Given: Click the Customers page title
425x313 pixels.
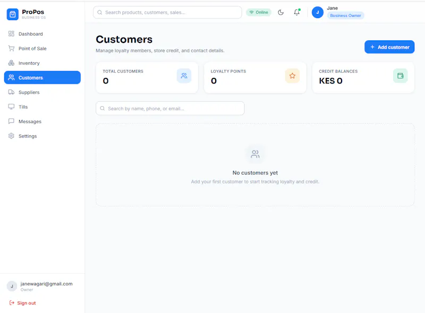Looking at the screenshot, I should point(124,40).
